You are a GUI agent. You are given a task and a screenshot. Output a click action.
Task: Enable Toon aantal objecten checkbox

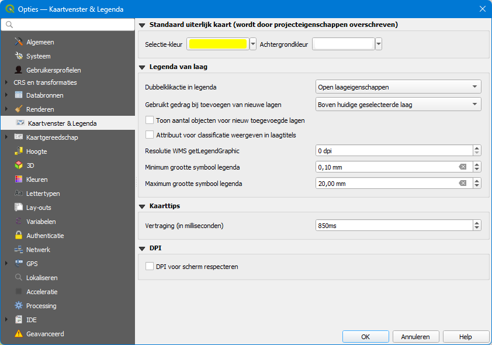pos(150,120)
